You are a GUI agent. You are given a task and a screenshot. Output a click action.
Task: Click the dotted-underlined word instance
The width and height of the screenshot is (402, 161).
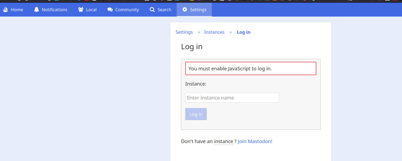pos(223,141)
